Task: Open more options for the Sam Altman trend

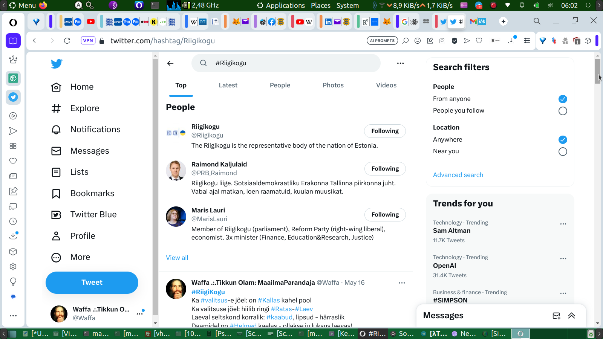Action: 563,224
